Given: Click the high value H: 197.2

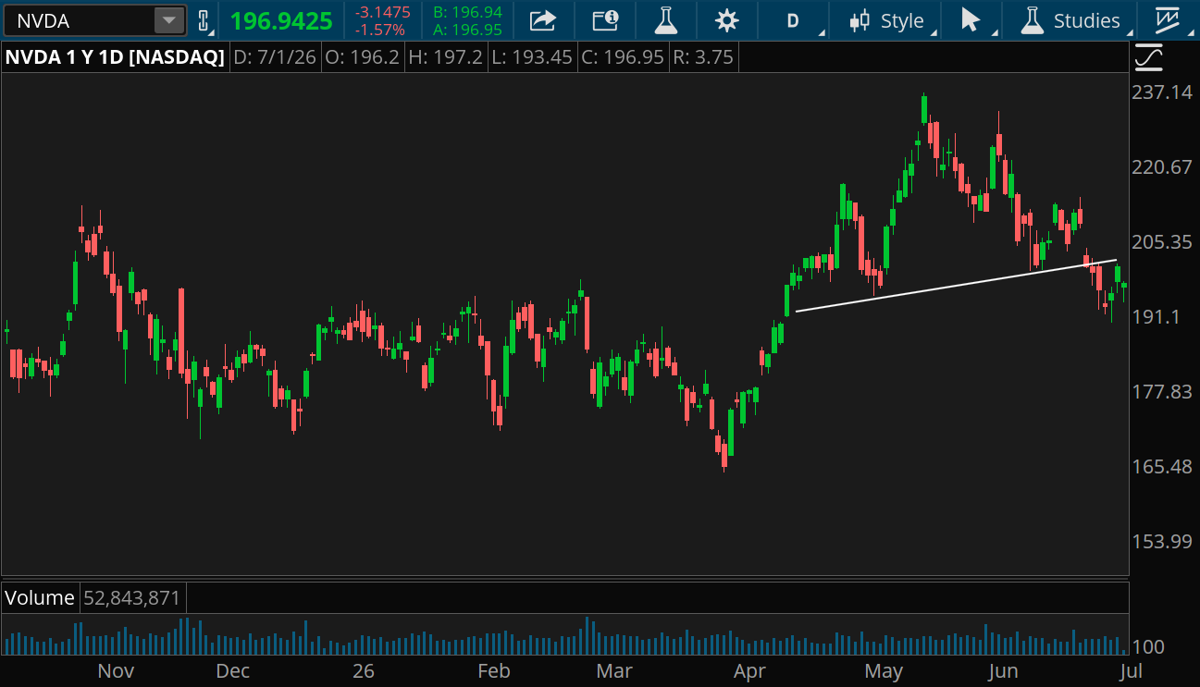Looking at the screenshot, I should point(446,57).
